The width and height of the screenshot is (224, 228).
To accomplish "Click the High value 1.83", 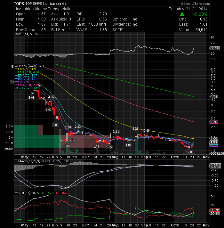I will click(x=42, y=19).
